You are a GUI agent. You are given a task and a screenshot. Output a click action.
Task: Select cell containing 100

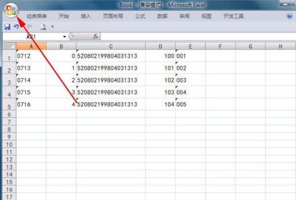[x=160, y=56]
